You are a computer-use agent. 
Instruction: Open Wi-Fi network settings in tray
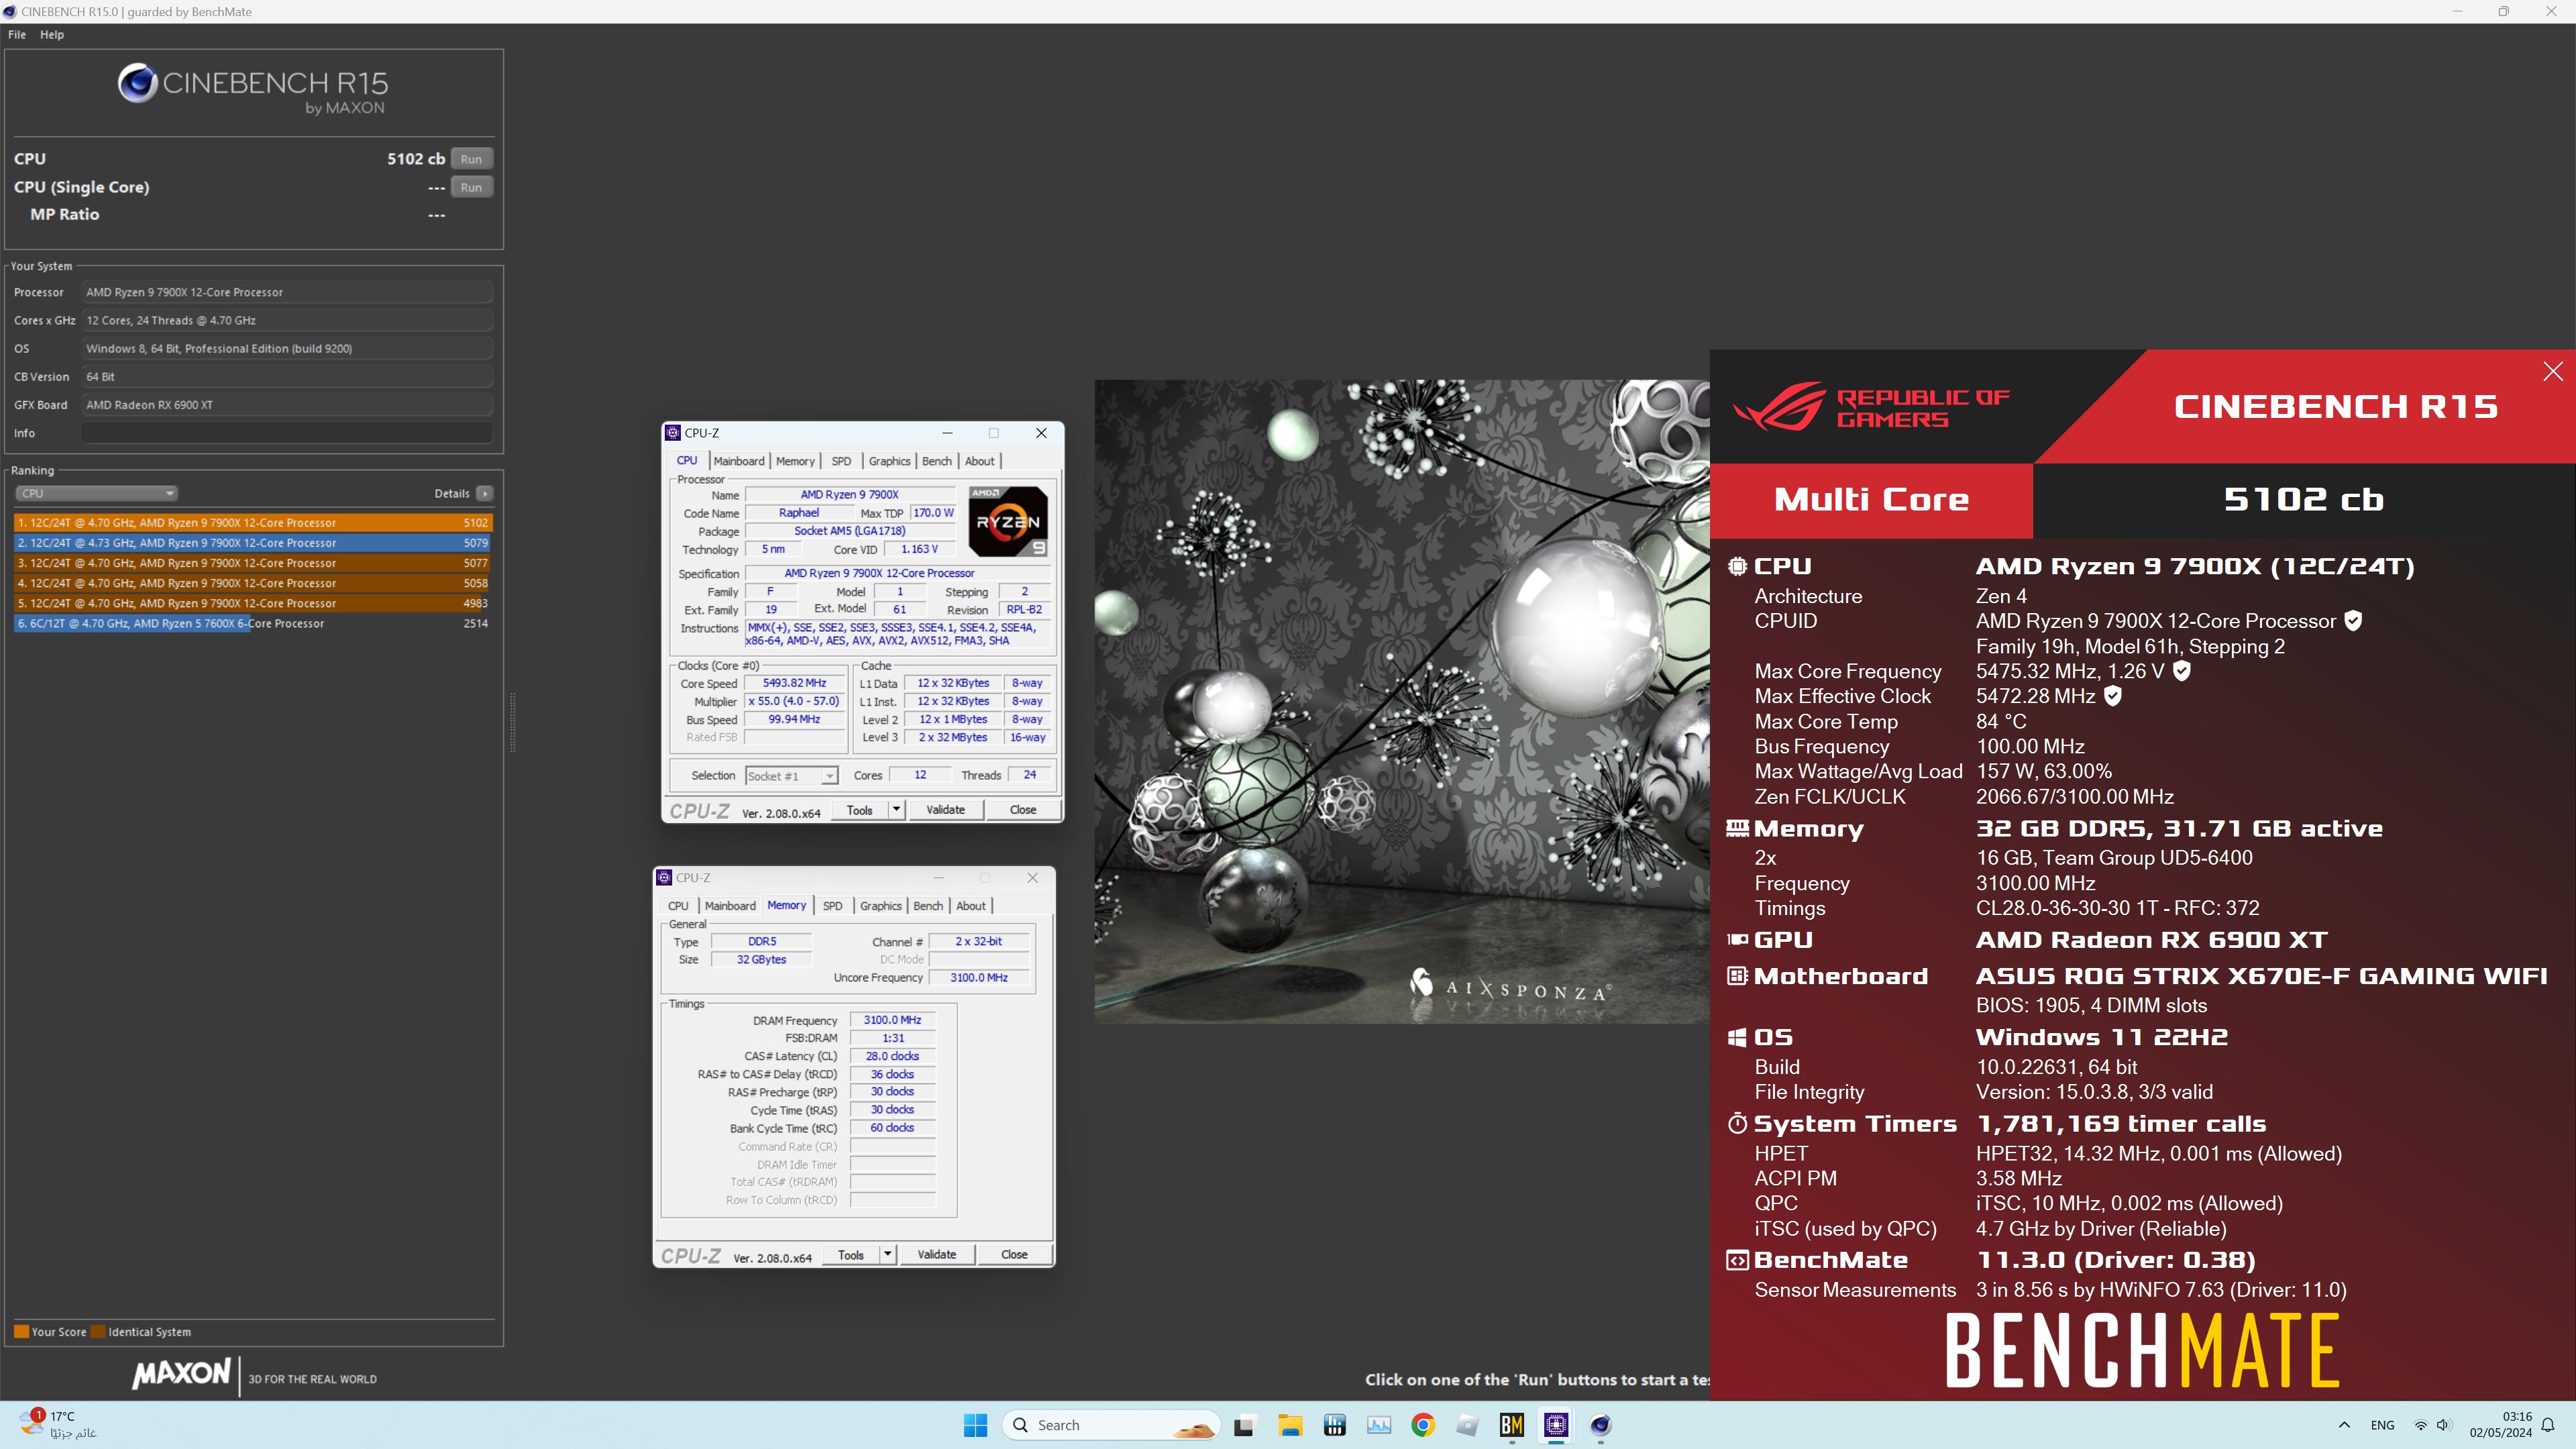pos(2420,1425)
